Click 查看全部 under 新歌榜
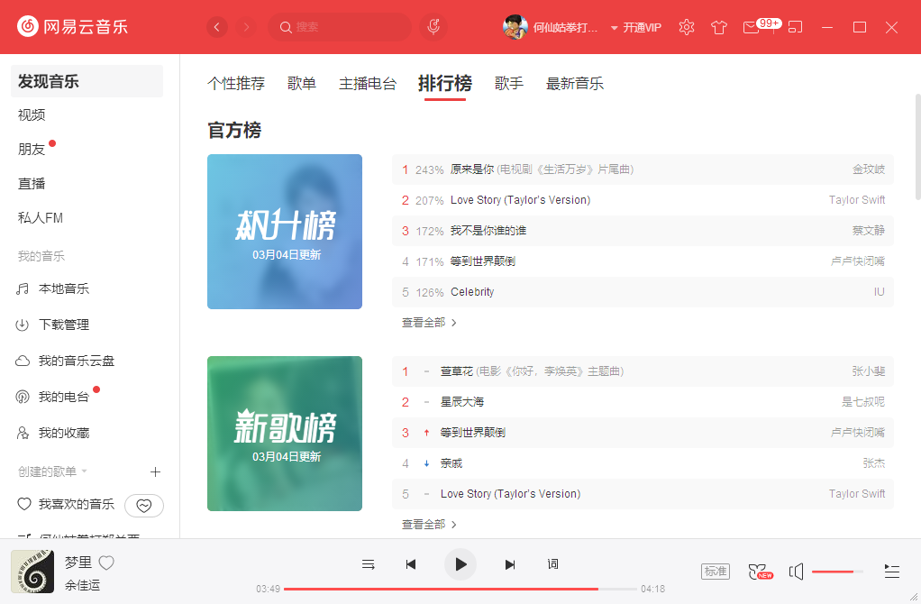The width and height of the screenshot is (921, 604). point(429,525)
